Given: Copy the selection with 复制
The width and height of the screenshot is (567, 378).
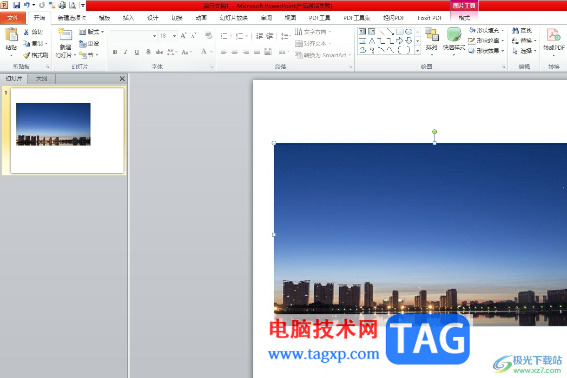Looking at the screenshot, I should point(35,43).
